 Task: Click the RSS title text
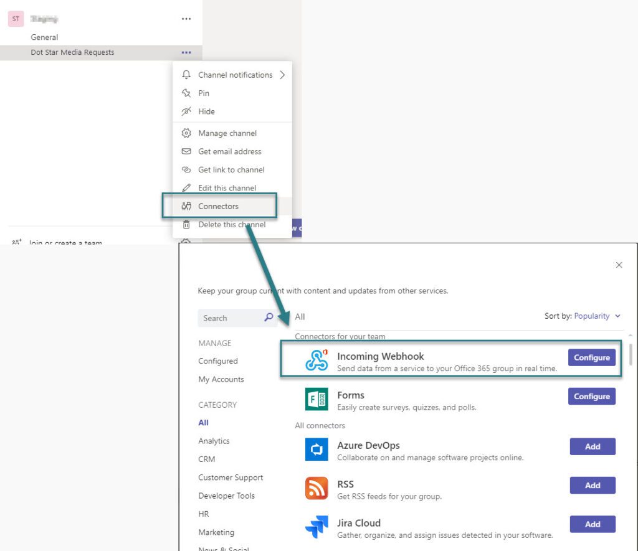[x=345, y=484]
